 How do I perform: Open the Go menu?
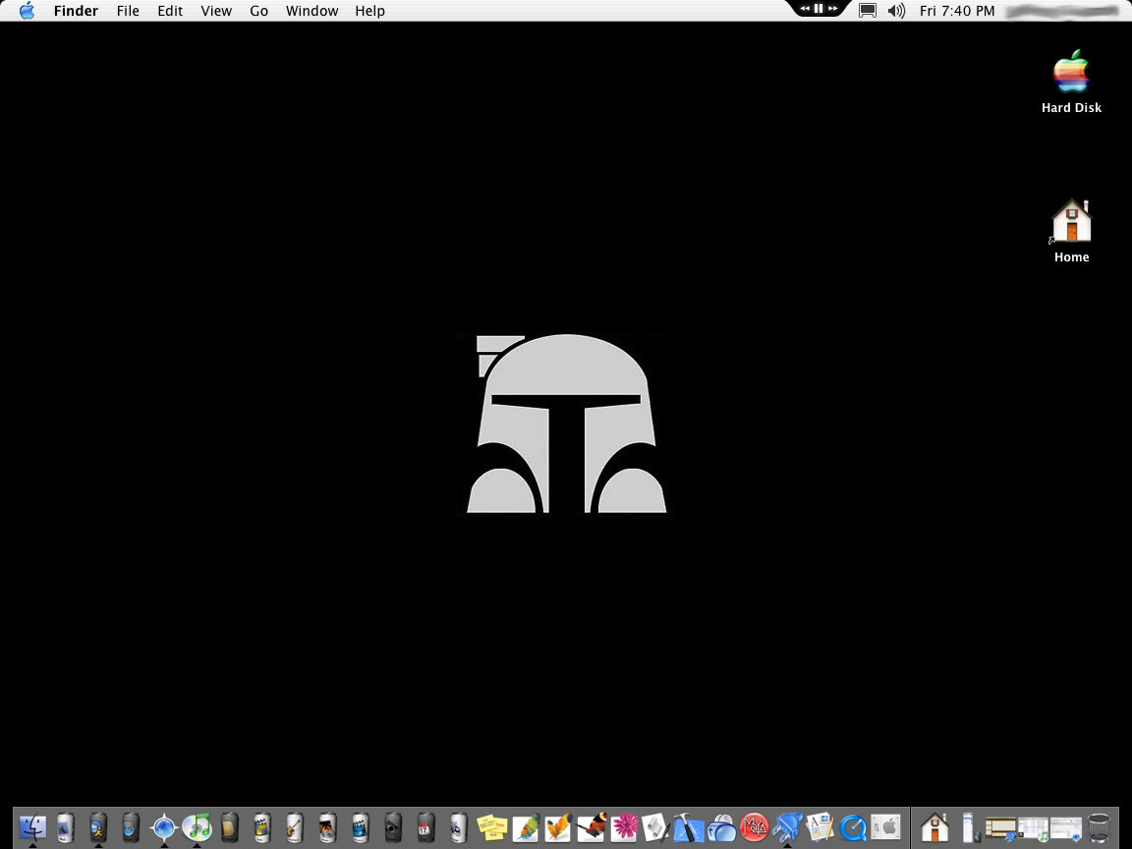click(x=259, y=11)
